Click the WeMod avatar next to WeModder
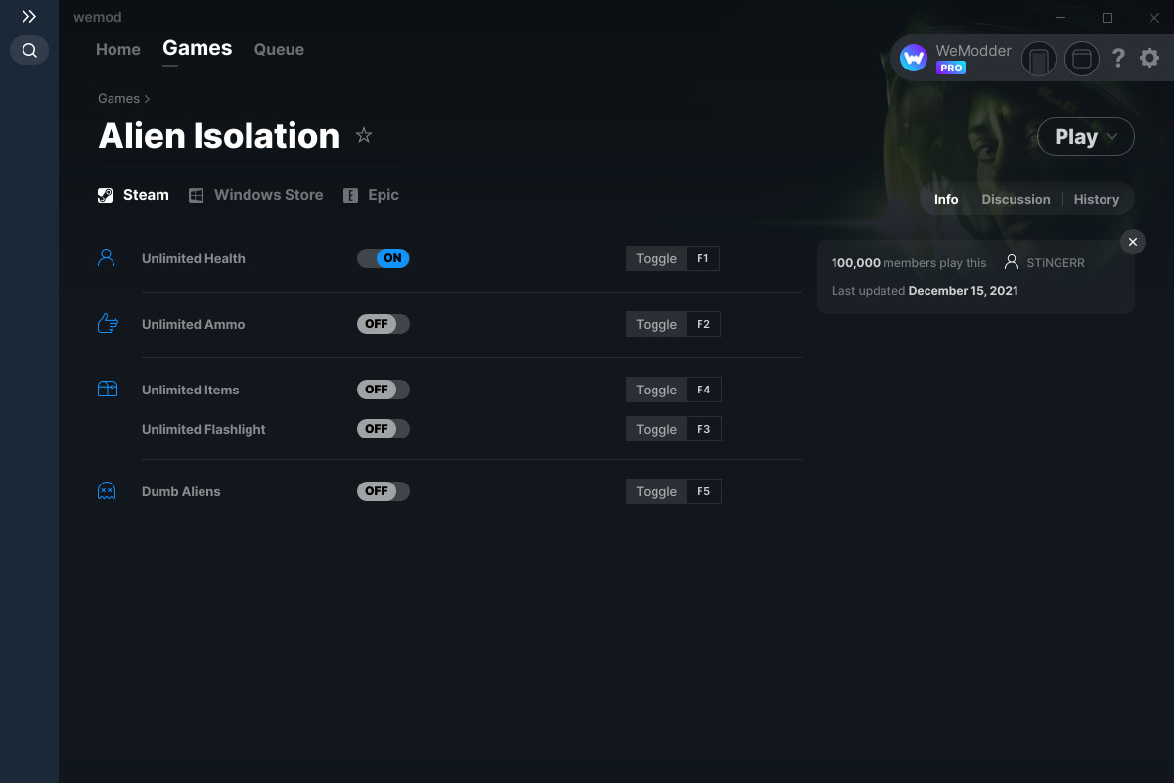This screenshot has width=1174, height=783. [x=913, y=57]
